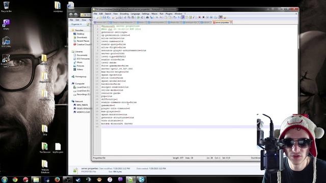Open the Search menu in Notepad++
Screen dimensions: 326x183
point(108,14)
